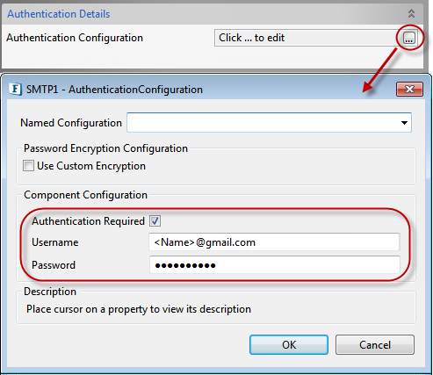Click the Fiorano F icon in the dialog title

tap(15, 89)
